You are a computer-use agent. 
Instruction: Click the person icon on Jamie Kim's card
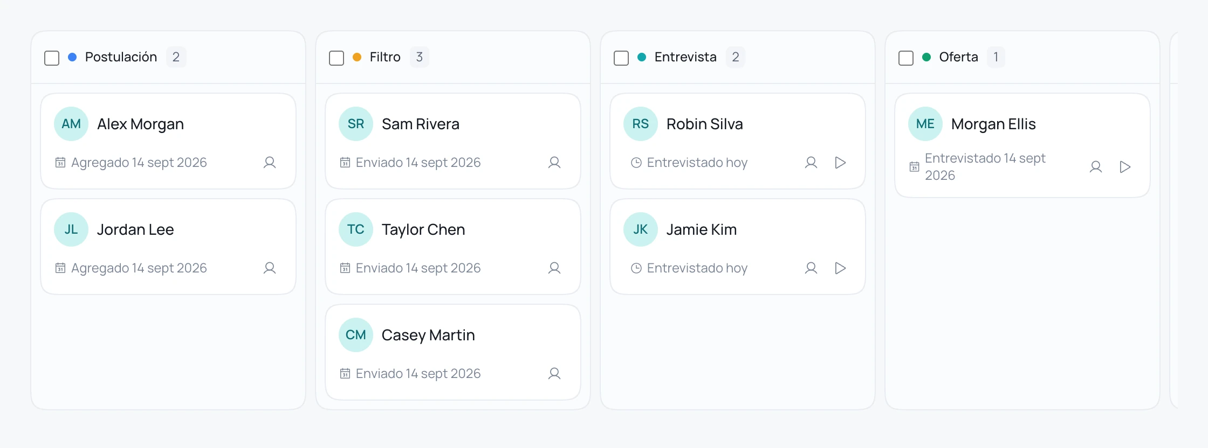point(811,268)
